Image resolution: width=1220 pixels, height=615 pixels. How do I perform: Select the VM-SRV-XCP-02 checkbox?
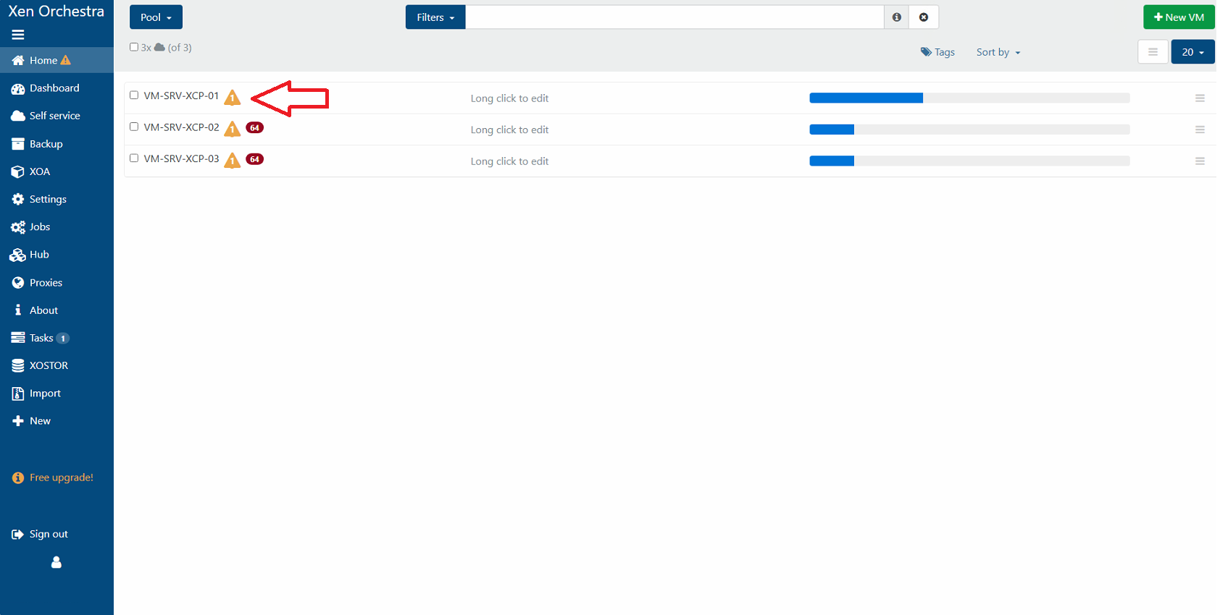click(134, 127)
